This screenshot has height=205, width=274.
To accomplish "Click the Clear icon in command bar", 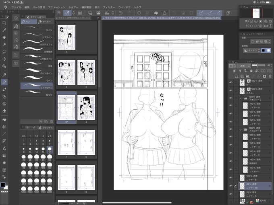I will (x=139, y=13).
